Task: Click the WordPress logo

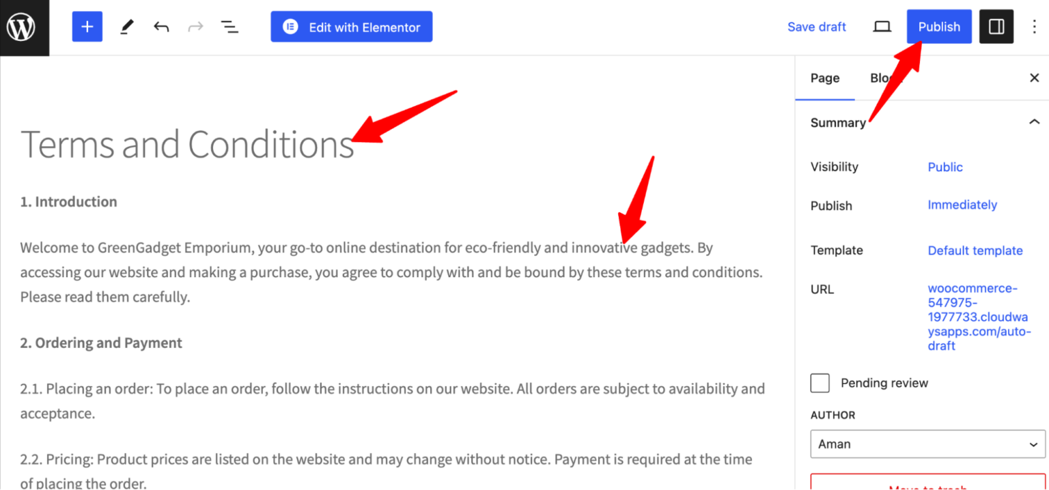Action: pyautogui.click(x=24, y=27)
